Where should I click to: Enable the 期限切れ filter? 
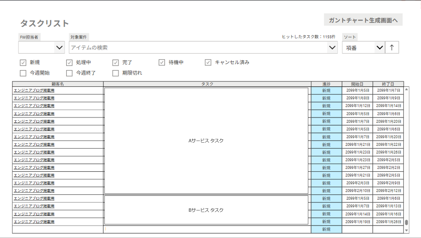(115, 73)
